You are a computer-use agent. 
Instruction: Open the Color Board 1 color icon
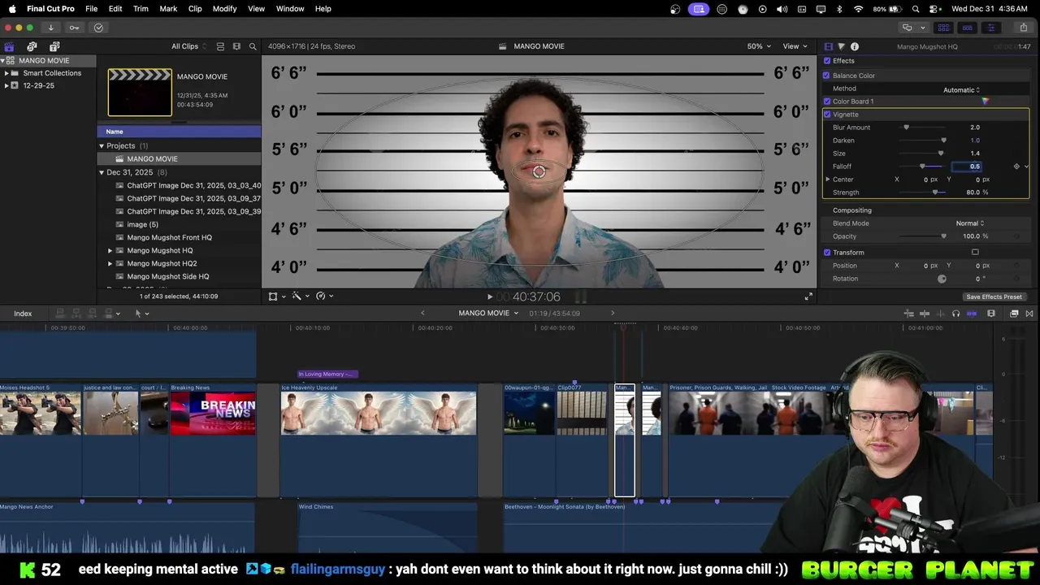coord(985,102)
